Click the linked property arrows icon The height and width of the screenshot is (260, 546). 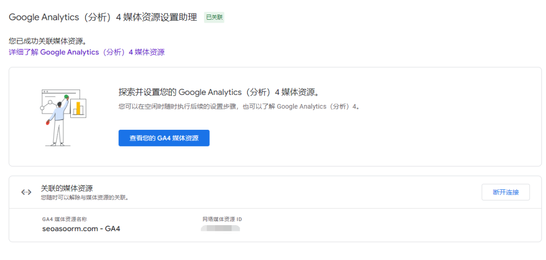click(x=26, y=192)
